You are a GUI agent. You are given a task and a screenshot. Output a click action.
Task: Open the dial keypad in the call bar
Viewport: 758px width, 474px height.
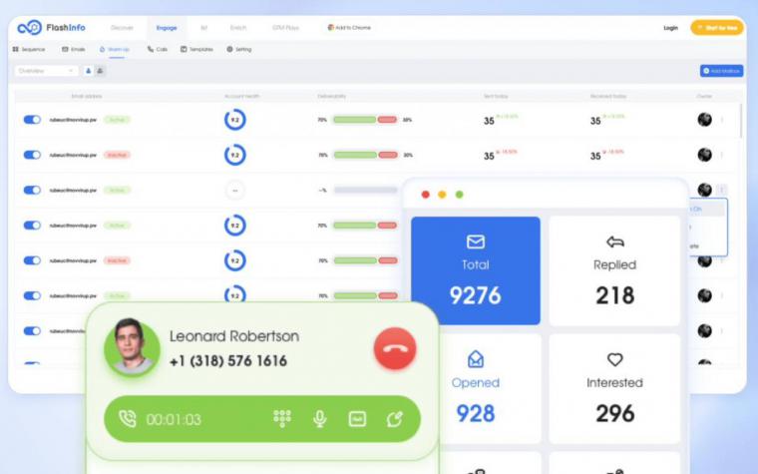click(x=282, y=419)
